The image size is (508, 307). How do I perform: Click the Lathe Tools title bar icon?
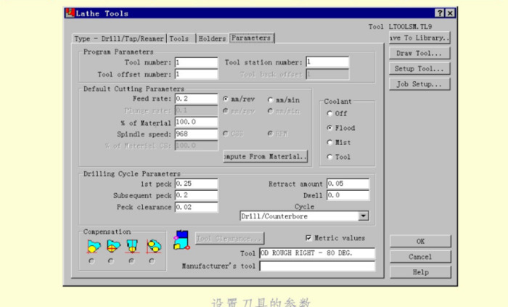[x=70, y=13]
